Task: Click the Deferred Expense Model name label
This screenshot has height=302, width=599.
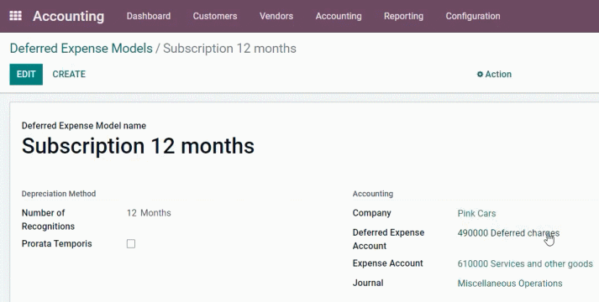Action: coord(84,126)
